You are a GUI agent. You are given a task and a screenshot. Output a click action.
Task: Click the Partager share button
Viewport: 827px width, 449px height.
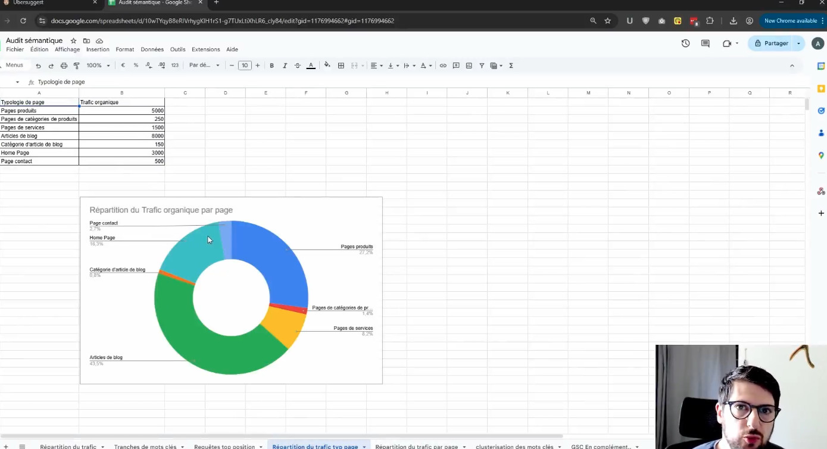pyautogui.click(x=772, y=43)
